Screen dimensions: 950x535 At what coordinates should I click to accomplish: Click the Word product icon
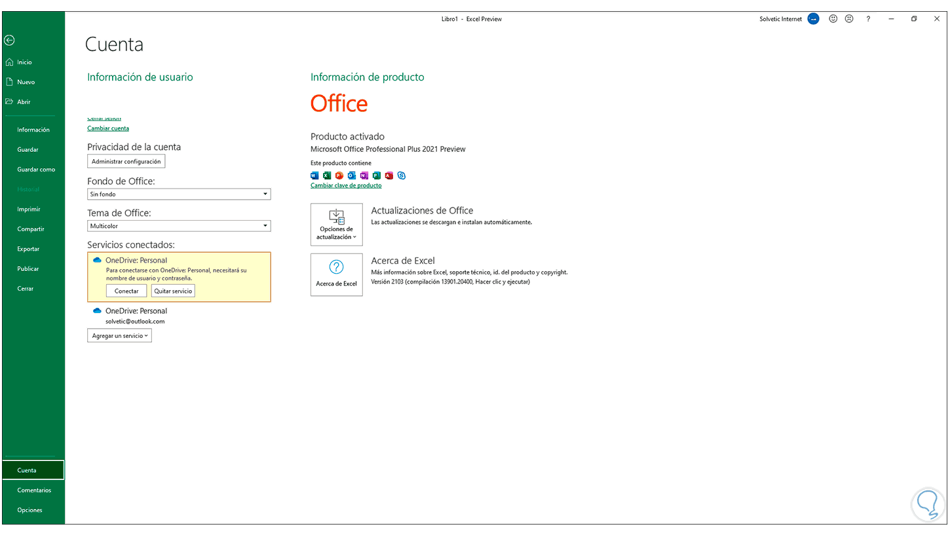click(314, 175)
